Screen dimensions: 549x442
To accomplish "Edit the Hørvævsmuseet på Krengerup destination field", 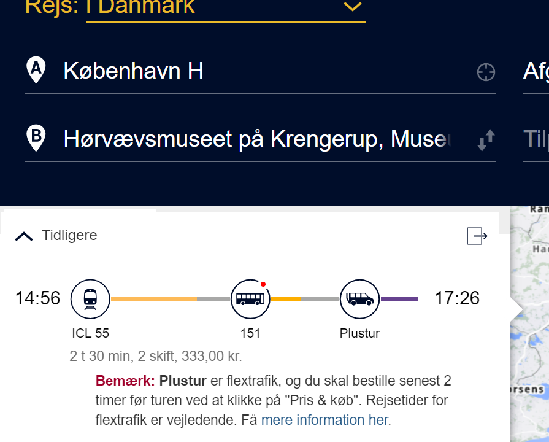I will point(260,139).
